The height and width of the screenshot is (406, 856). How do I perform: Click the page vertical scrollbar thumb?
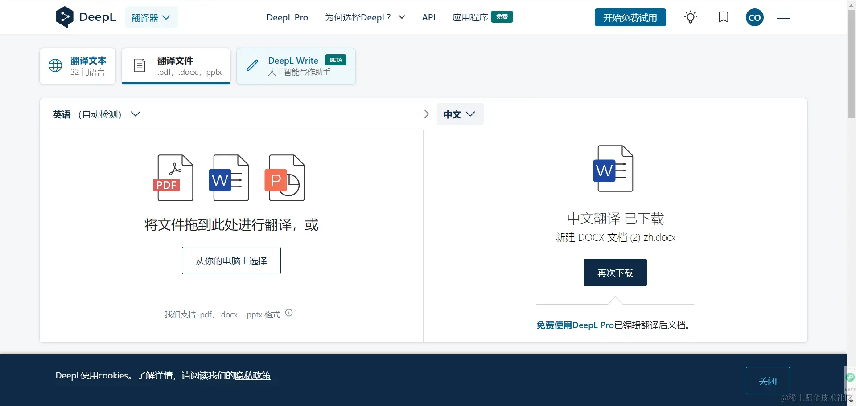pos(851,63)
